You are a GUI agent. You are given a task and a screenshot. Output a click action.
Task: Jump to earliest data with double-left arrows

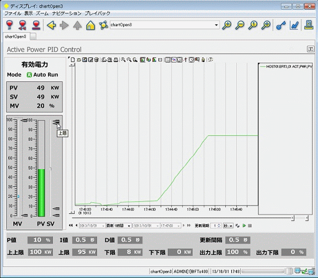coord(71,225)
